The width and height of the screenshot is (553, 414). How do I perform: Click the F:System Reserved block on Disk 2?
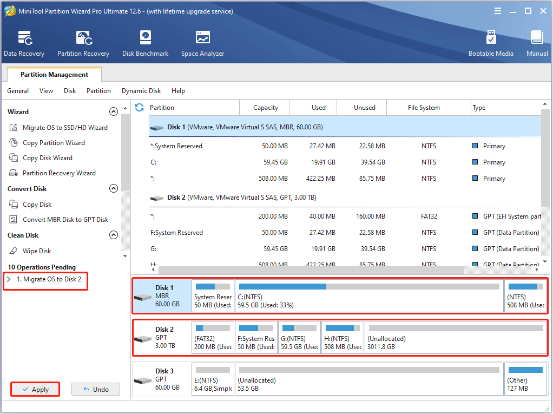pos(256,338)
